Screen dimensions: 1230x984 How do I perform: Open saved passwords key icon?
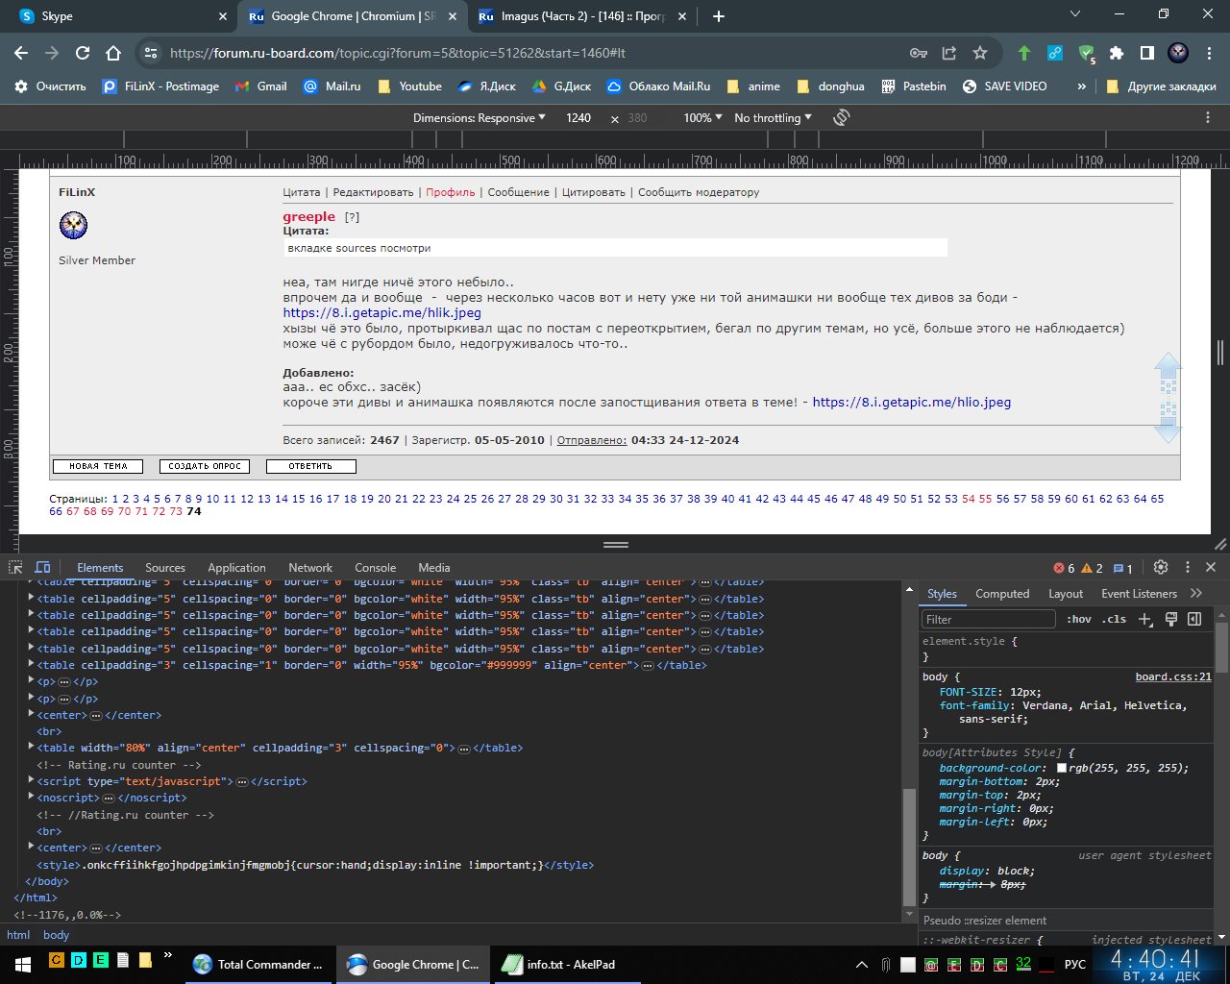point(919,53)
